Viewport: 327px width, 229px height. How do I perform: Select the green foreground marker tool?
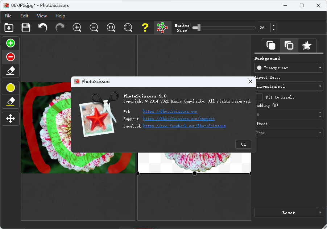(x=11, y=43)
